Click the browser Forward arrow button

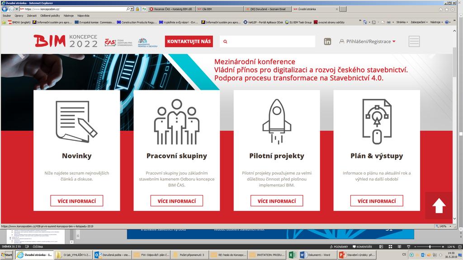tap(11, 9)
